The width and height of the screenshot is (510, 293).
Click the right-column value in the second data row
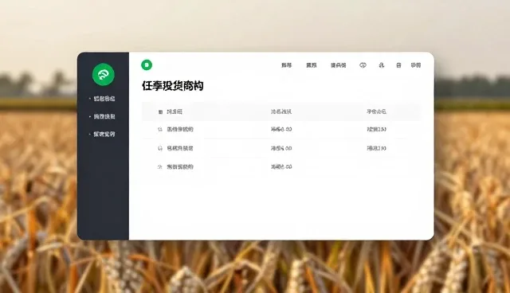[376, 148]
